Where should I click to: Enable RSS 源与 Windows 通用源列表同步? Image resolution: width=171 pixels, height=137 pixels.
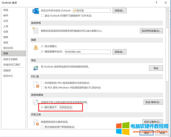42,88
